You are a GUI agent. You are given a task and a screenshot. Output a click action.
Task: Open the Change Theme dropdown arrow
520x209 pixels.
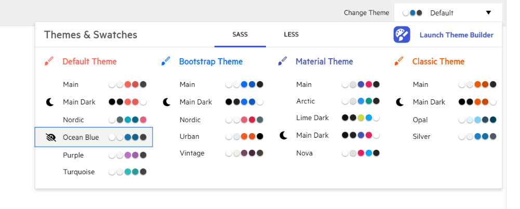coord(488,13)
